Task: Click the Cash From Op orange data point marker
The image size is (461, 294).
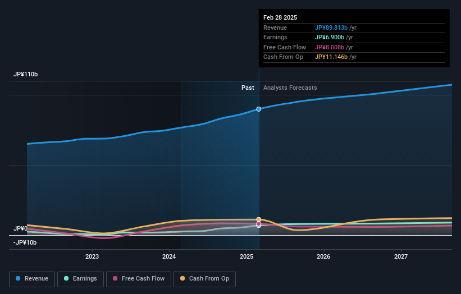Action: pyautogui.click(x=258, y=219)
